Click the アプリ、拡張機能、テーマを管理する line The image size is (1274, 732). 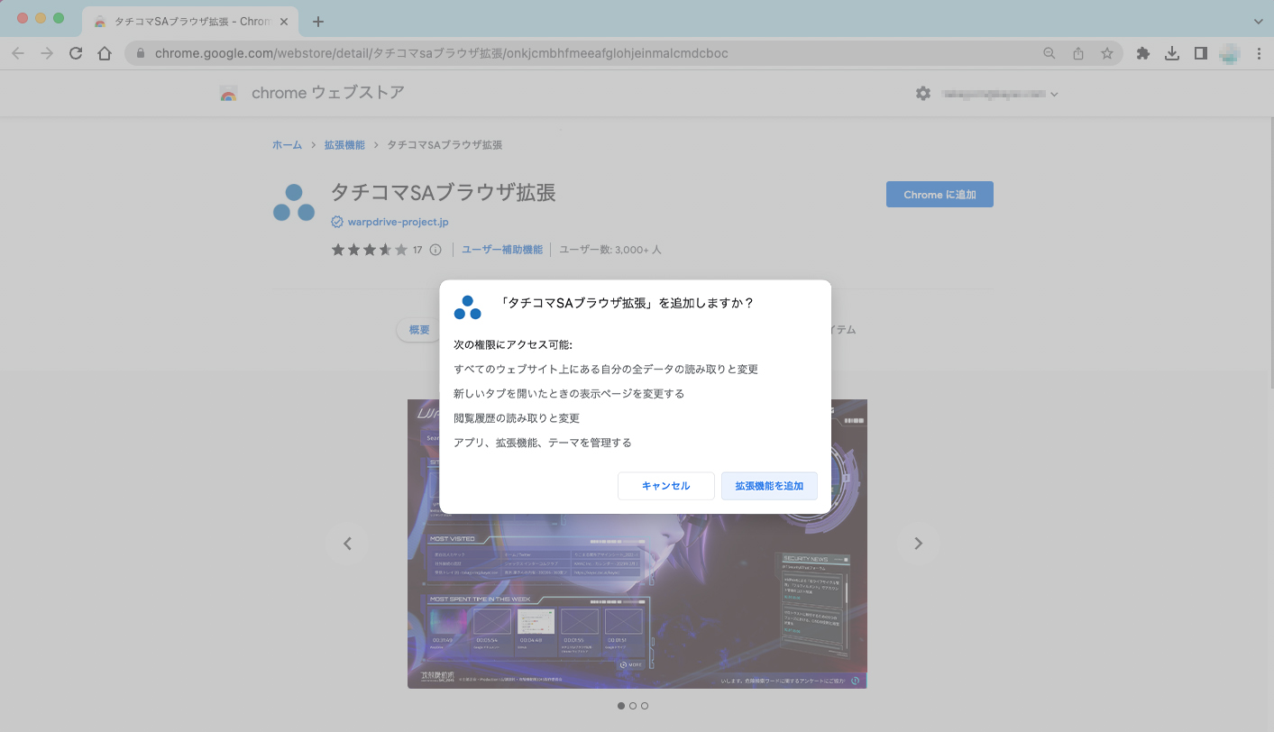[543, 443]
